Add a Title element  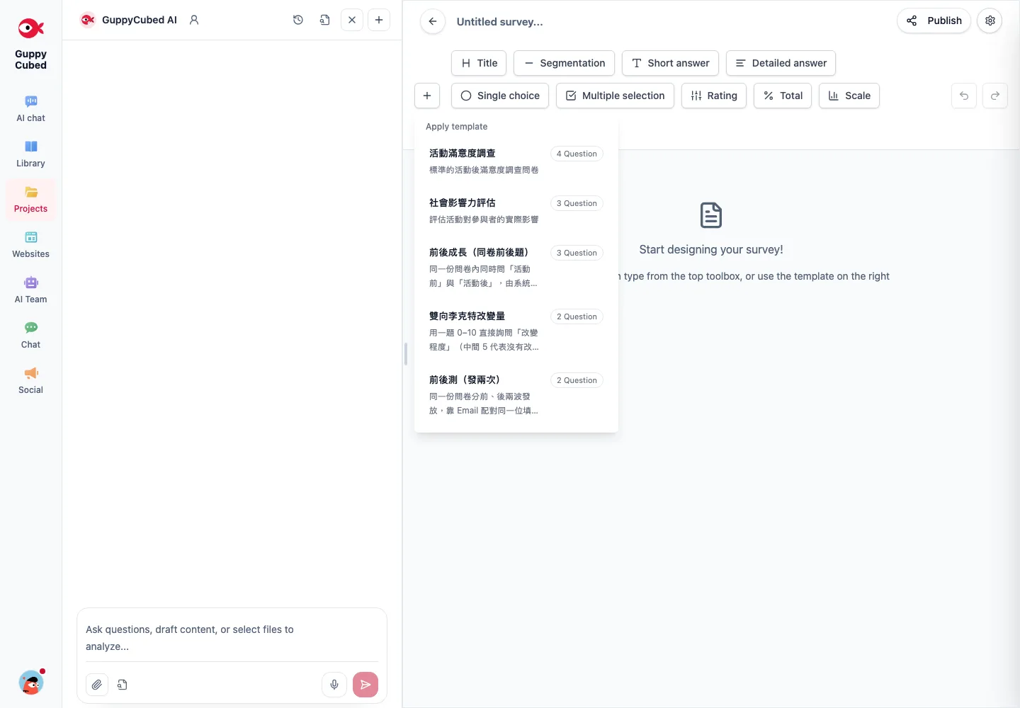(479, 63)
